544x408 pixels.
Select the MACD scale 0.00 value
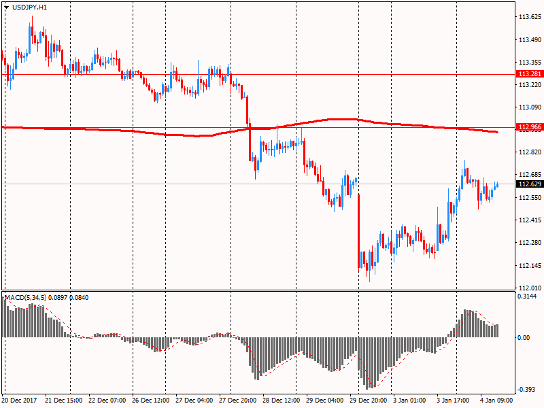tap(524, 337)
